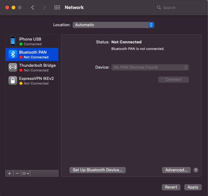Click the Network window title

[74, 7]
